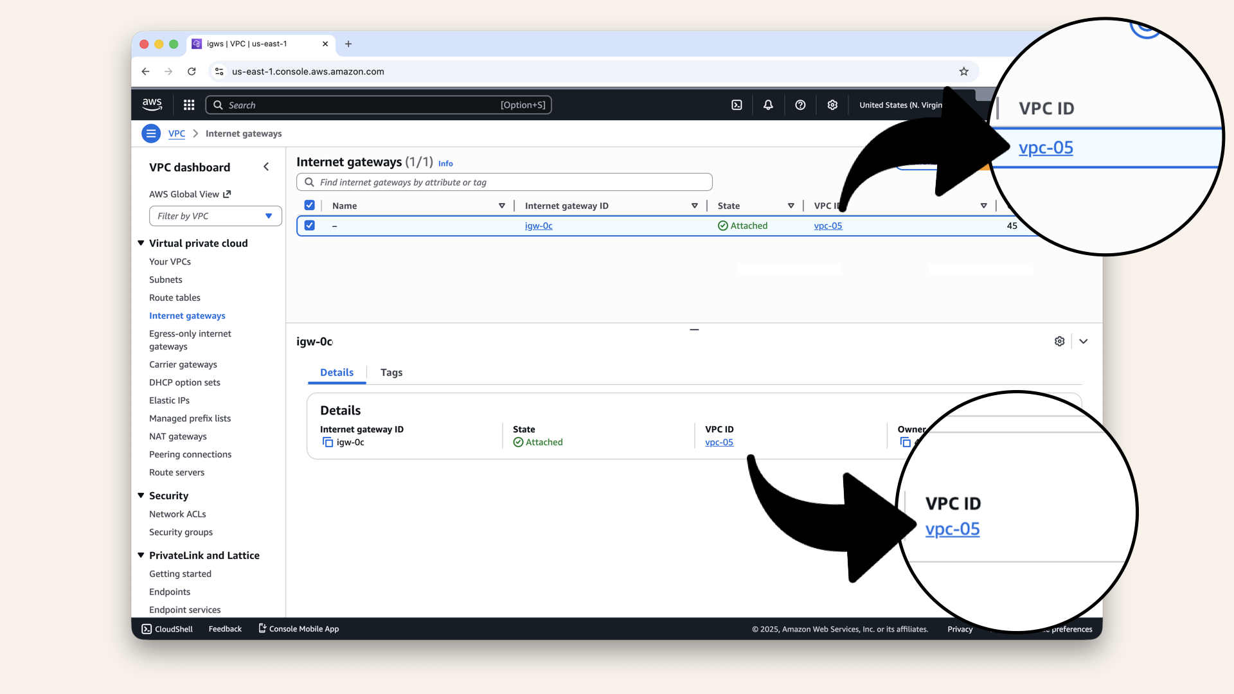Open the details panel gear icon
Viewport: 1234px width, 694px height.
click(1060, 341)
